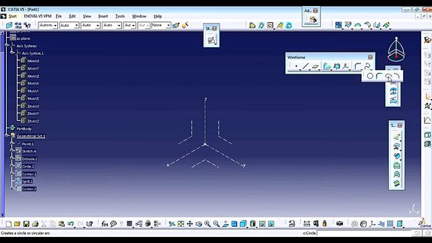Click the compass in viewport corner
Viewport: 432px width, 243px height.
point(396,49)
